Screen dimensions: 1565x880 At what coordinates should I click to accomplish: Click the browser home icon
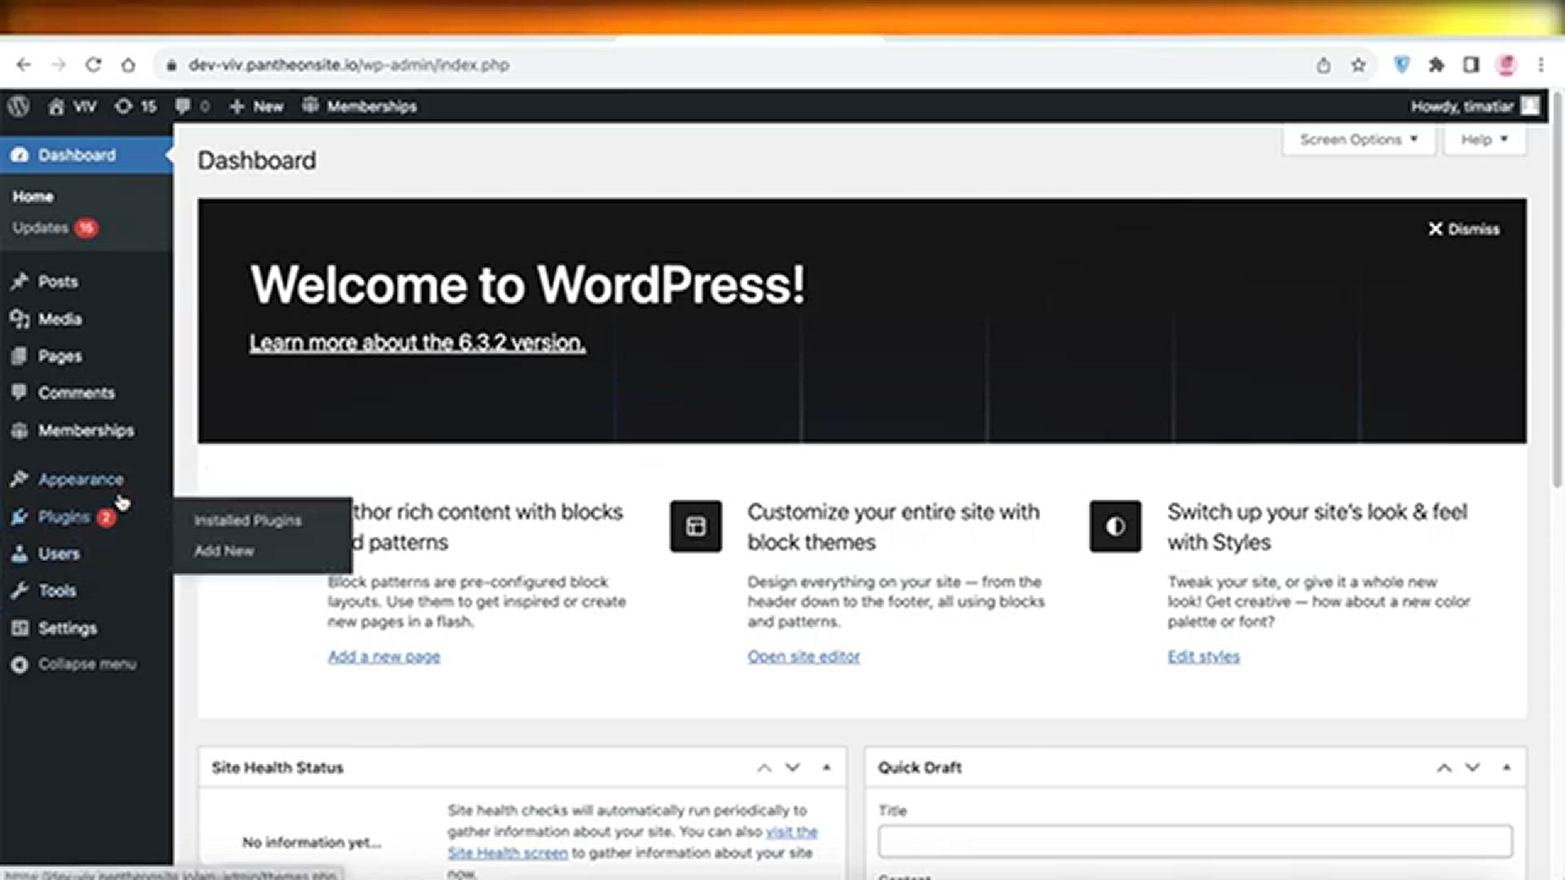129,64
